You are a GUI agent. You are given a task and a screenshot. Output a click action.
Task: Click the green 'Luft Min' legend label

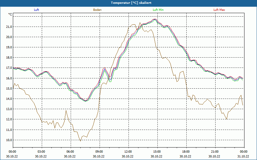[158, 10]
